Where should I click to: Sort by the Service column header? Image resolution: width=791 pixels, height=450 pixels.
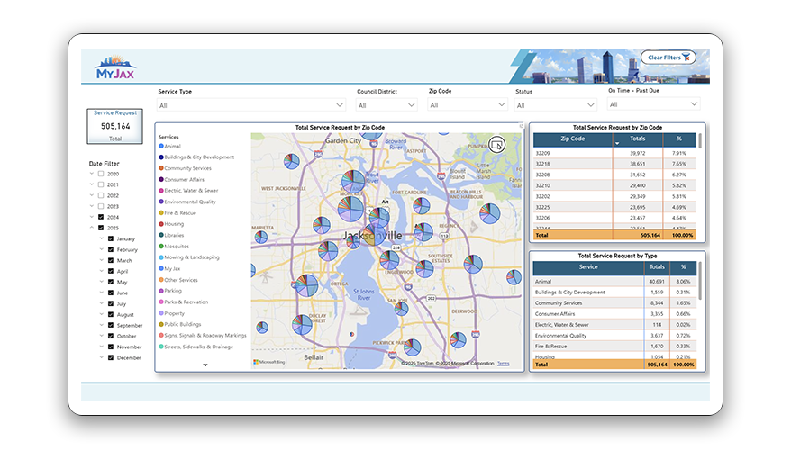point(587,266)
